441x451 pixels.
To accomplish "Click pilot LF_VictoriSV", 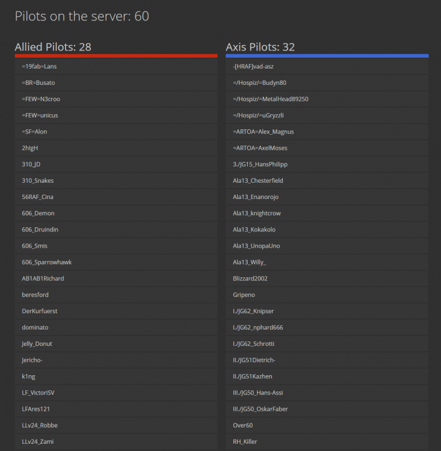I will [39, 393].
